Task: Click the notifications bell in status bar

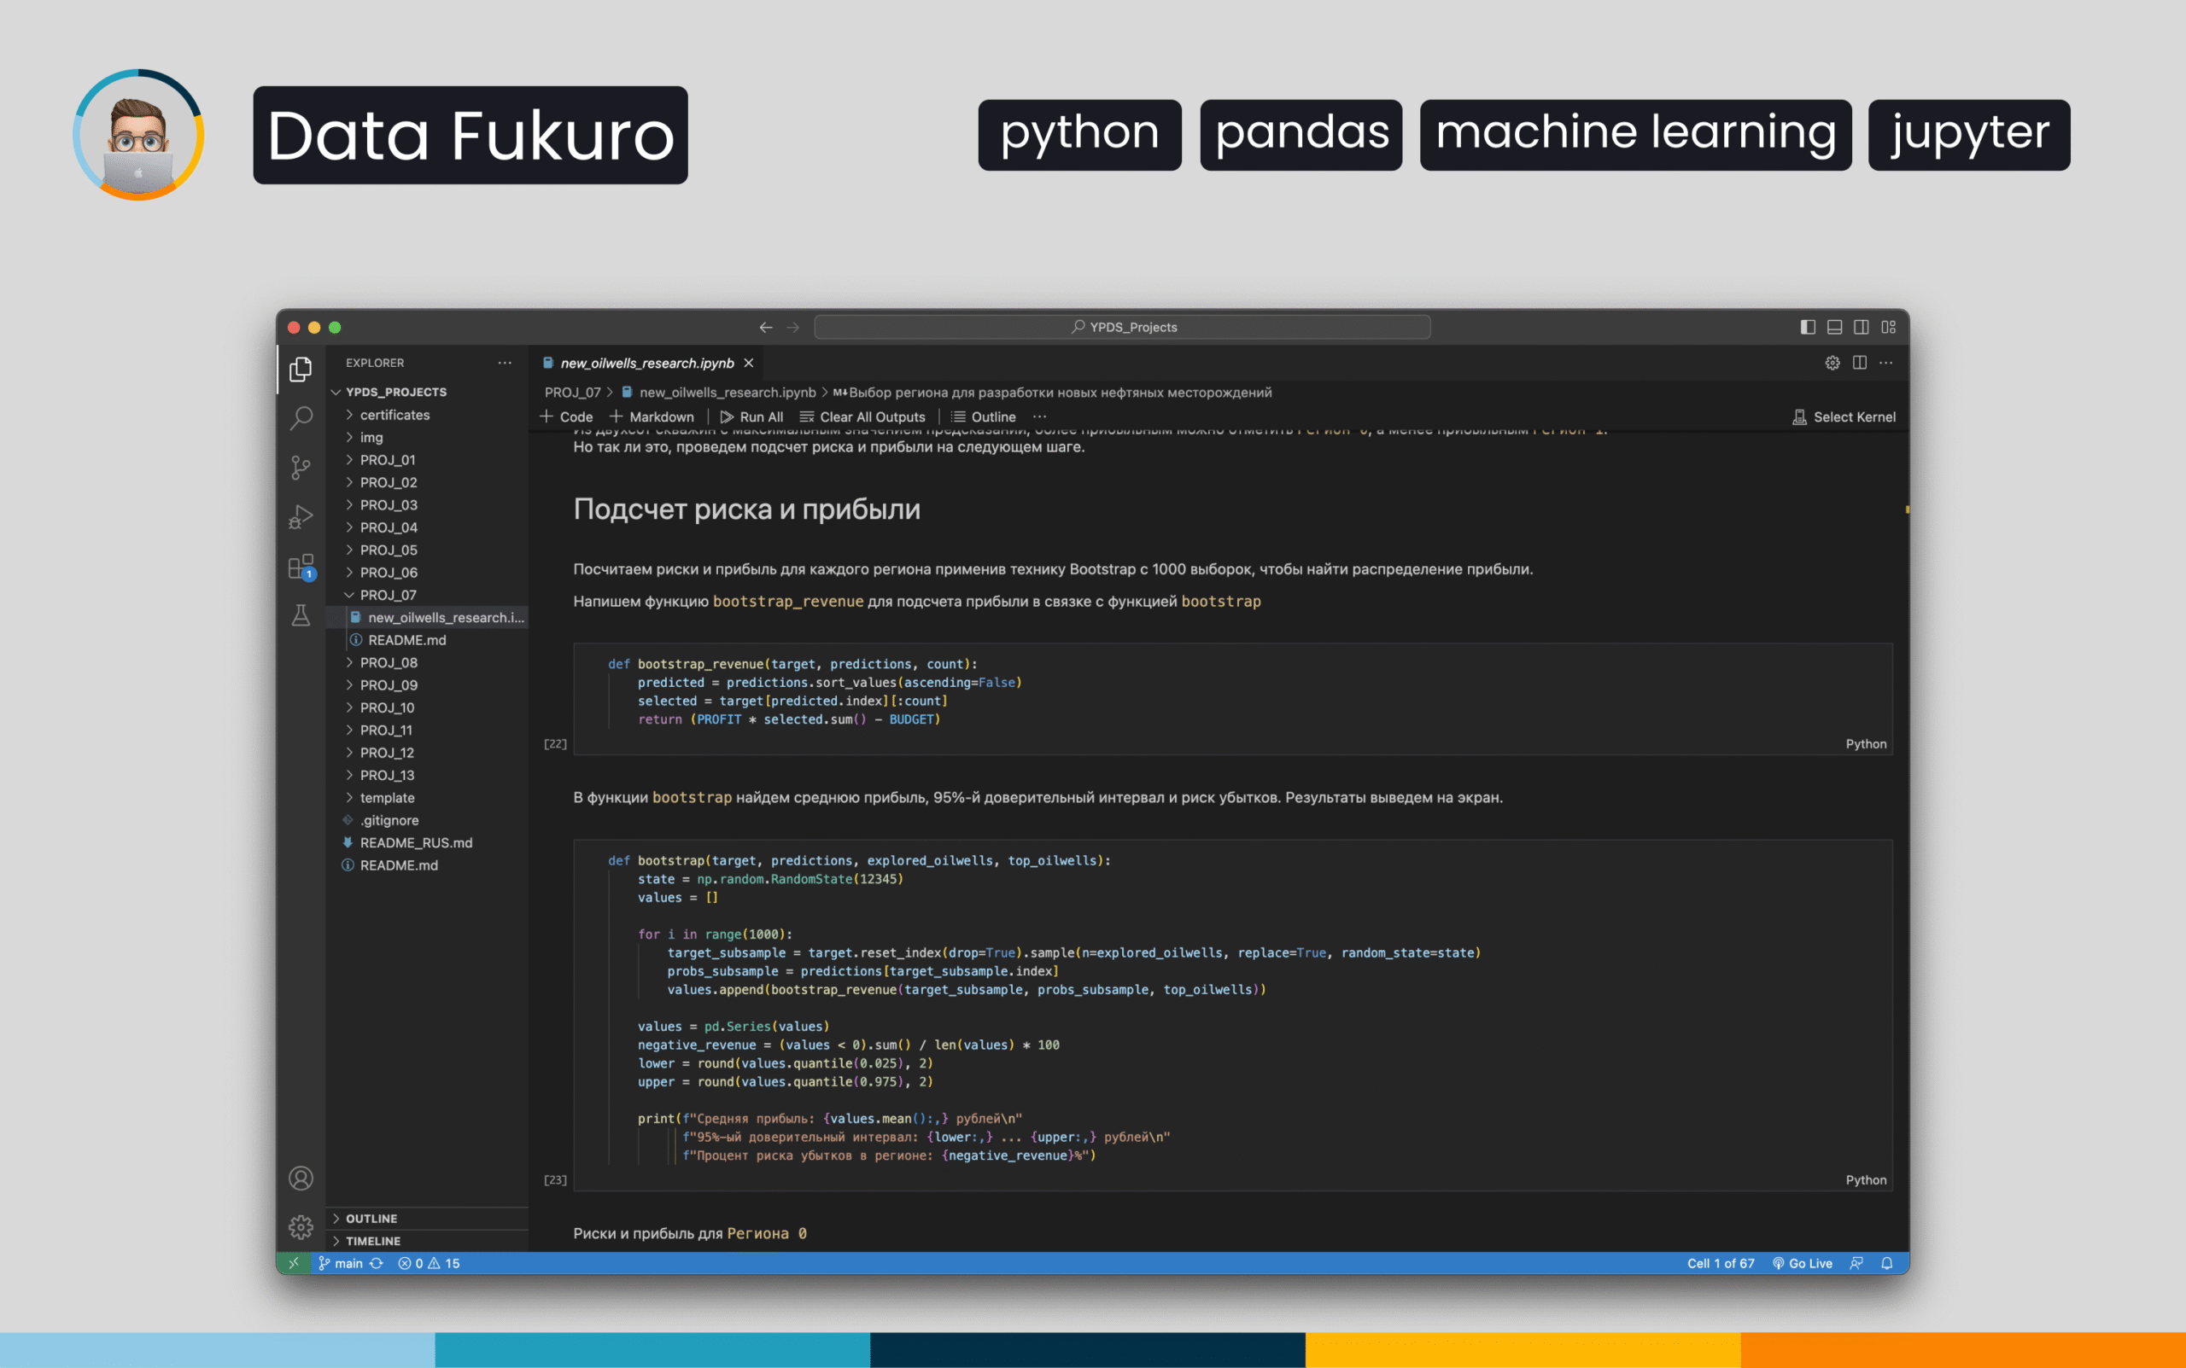Action: [1886, 1263]
